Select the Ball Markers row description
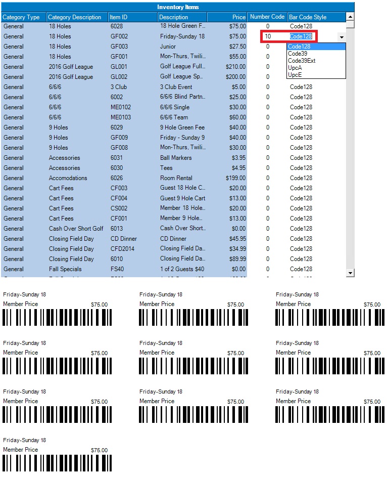The width and height of the screenshot is (387, 477). pos(176,158)
